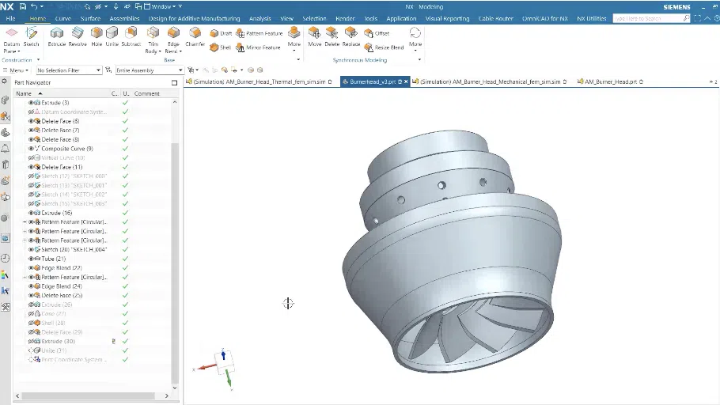Toggle visibility of Tube (21)
The height and width of the screenshot is (405, 720).
[31, 259]
